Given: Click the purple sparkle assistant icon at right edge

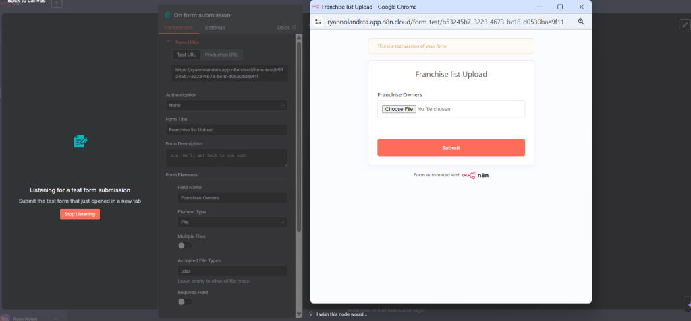Looking at the screenshot, I should [688, 305].
